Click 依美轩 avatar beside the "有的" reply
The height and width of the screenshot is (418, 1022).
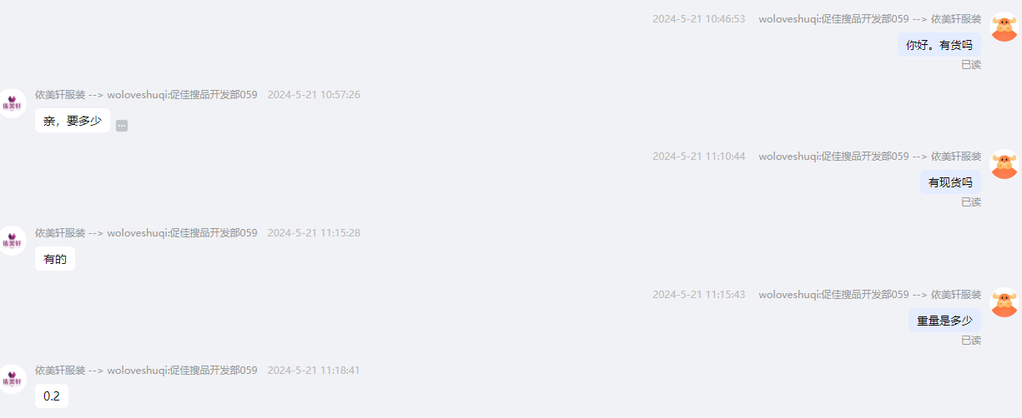[13, 241]
